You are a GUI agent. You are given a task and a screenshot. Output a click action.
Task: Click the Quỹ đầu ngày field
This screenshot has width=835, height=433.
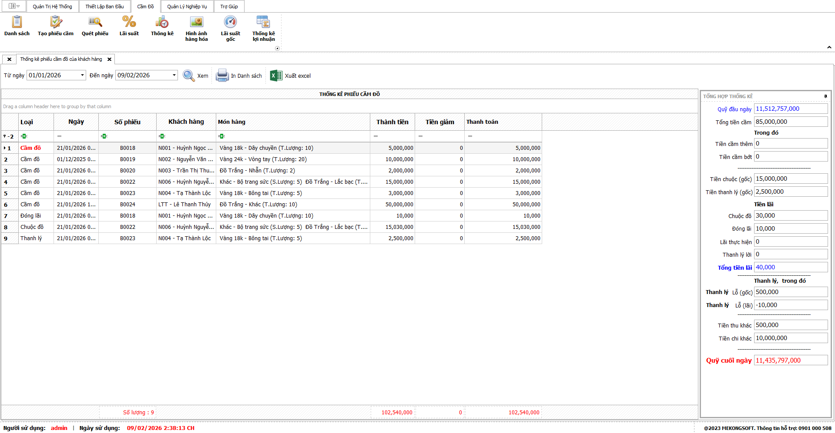point(790,109)
